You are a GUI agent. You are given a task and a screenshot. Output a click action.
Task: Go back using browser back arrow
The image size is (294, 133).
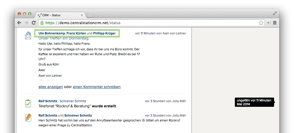19,23
